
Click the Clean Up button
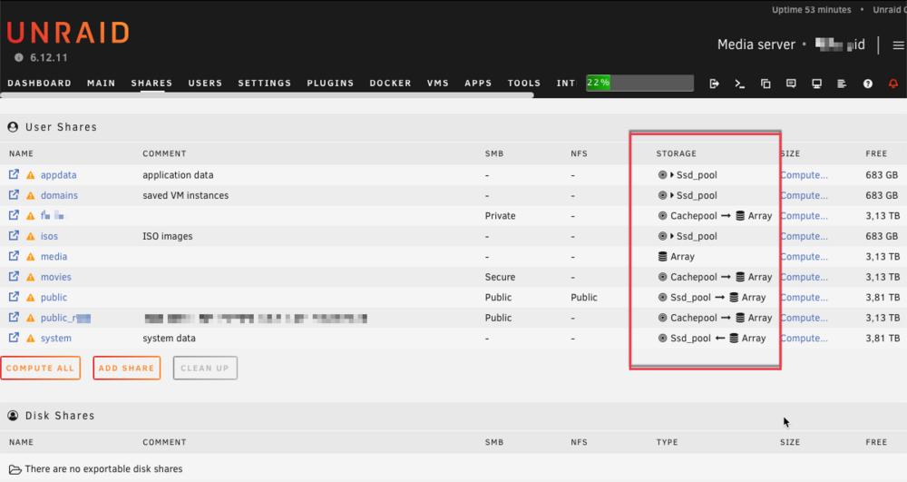pyautogui.click(x=205, y=368)
